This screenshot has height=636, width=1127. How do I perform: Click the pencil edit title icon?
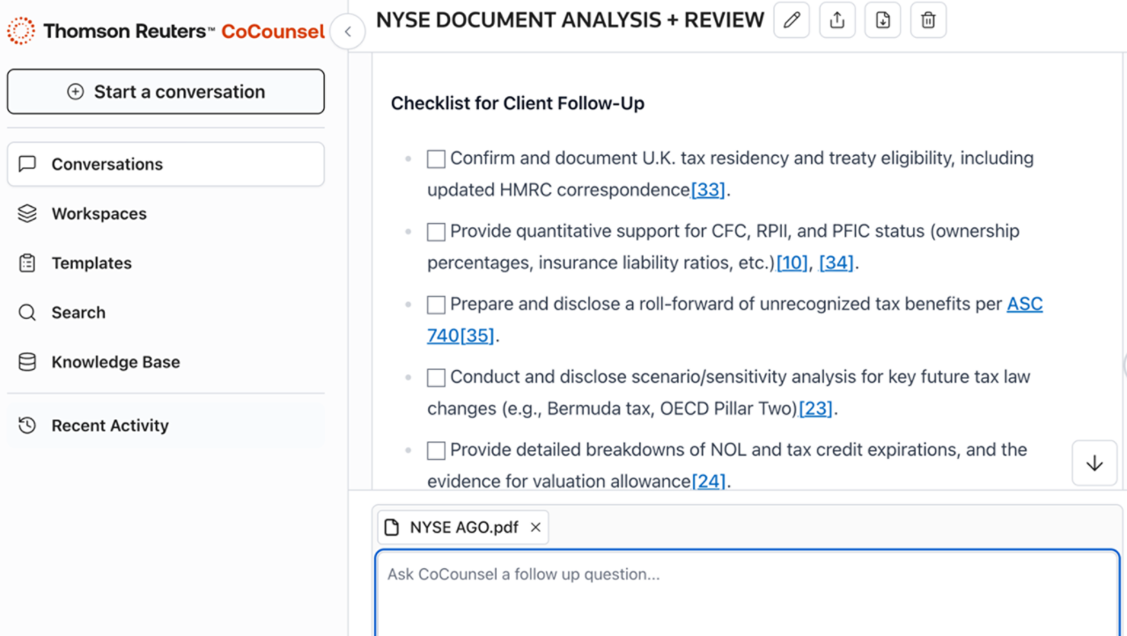point(792,20)
